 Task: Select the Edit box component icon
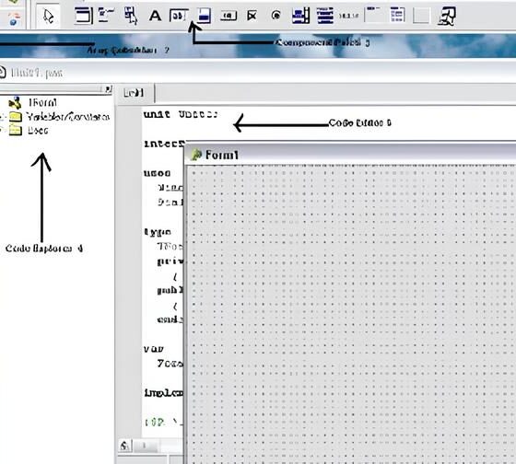click(179, 16)
